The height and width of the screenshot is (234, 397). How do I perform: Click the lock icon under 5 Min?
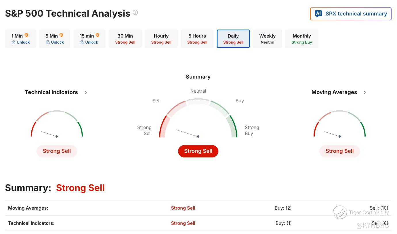click(x=48, y=42)
